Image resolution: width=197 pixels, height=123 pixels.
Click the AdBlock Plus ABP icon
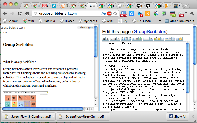[109, 13]
